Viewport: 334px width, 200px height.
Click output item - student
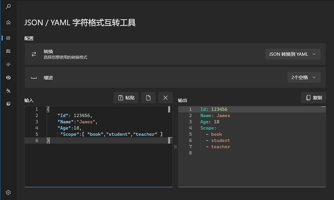[218, 141]
